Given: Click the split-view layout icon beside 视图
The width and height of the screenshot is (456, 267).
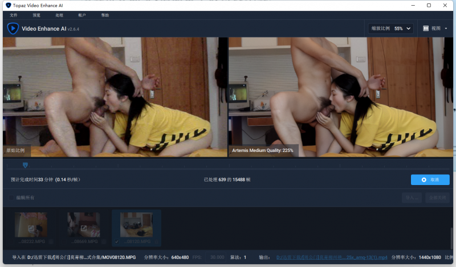Looking at the screenshot, I should 426,28.
